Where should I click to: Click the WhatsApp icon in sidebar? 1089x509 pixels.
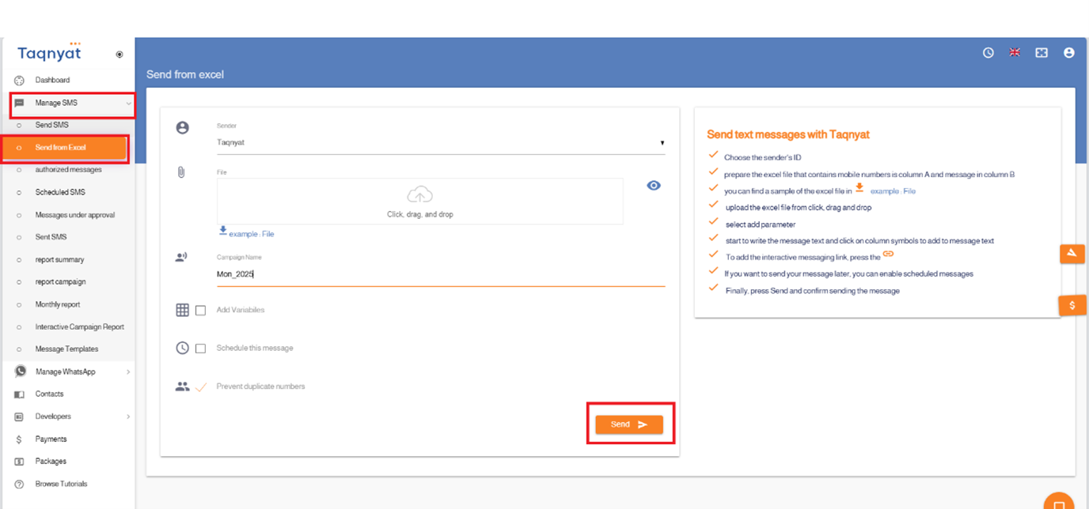pyautogui.click(x=20, y=371)
